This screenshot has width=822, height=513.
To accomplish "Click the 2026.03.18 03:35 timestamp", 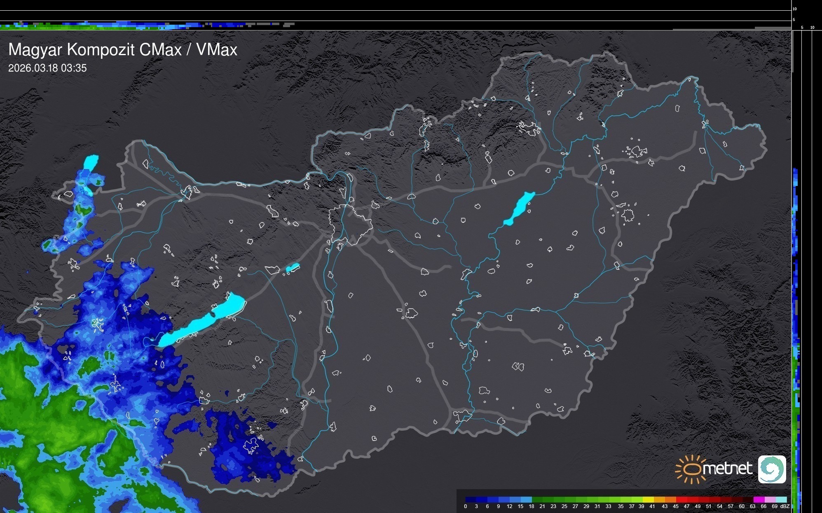I will tap(47, 68).
